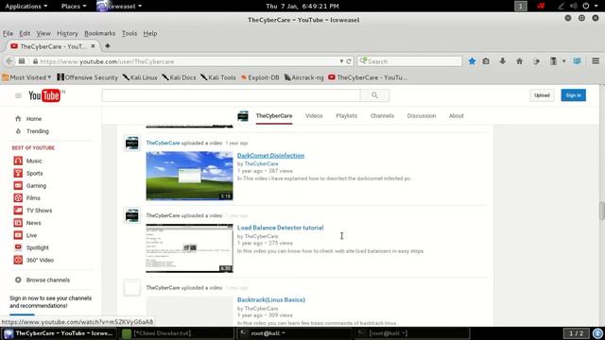The height and width of the screenshot is (340, 605).
Task: Open the Help menu
Action: 150,34
